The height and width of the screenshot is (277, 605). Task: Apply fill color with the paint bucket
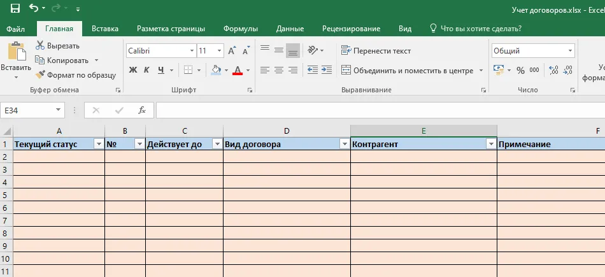click(x=216, y=70)
